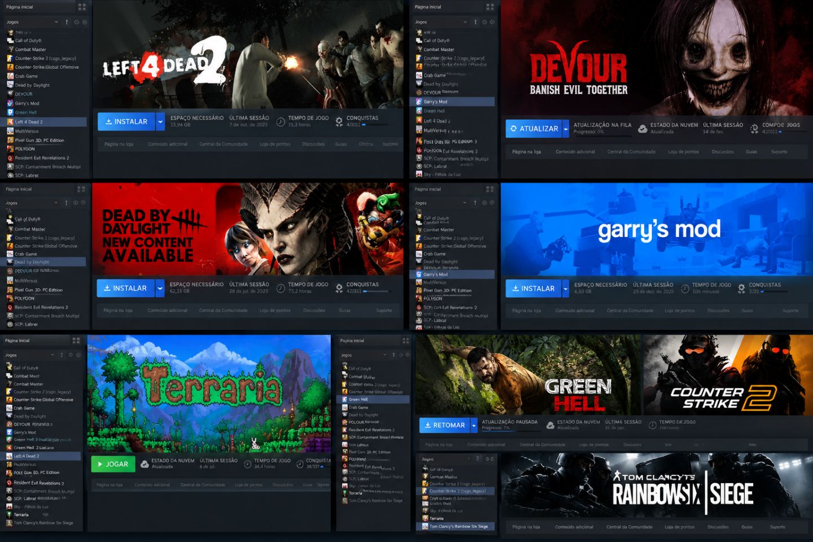Click the achievements icon in Garry's Mod panel
This screenshot has height=542, width=813.
[x=741, y=289]
